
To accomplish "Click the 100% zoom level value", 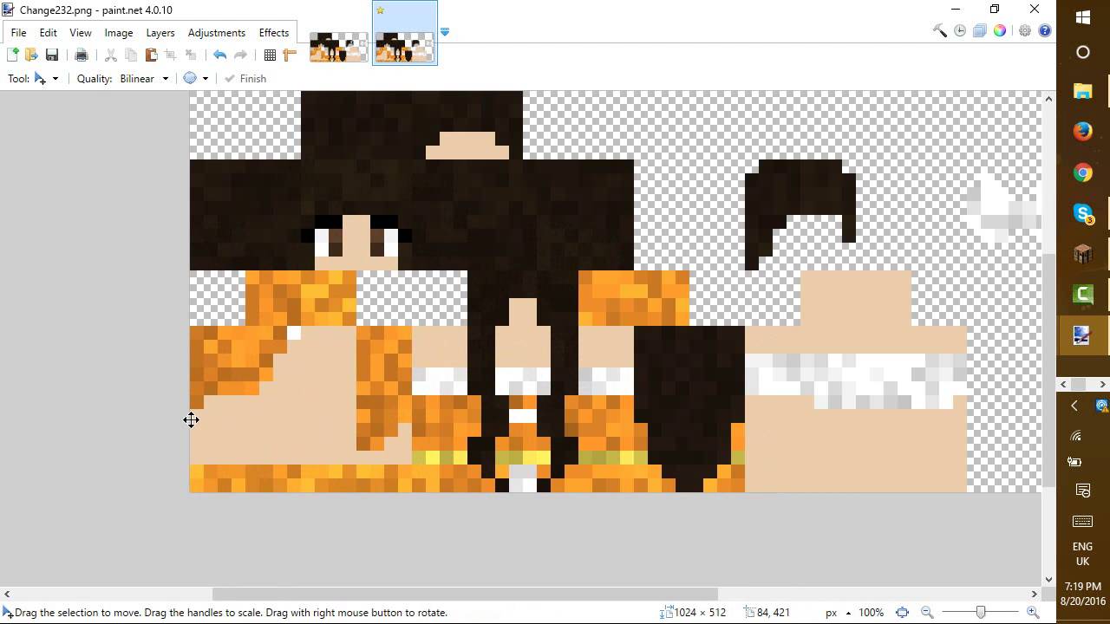I will tap(872, 612).
